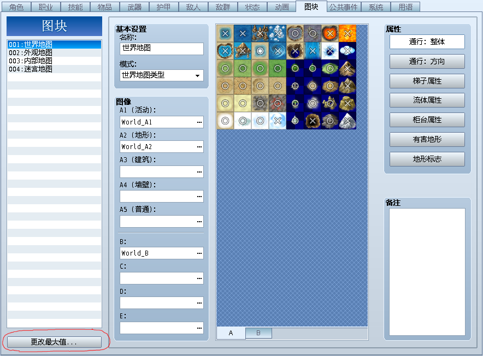Choose the 柜台属性 button
Screen dimensions: 483x356
click(427, 120)
